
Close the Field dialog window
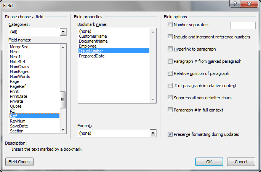click(x=249, y=4)
